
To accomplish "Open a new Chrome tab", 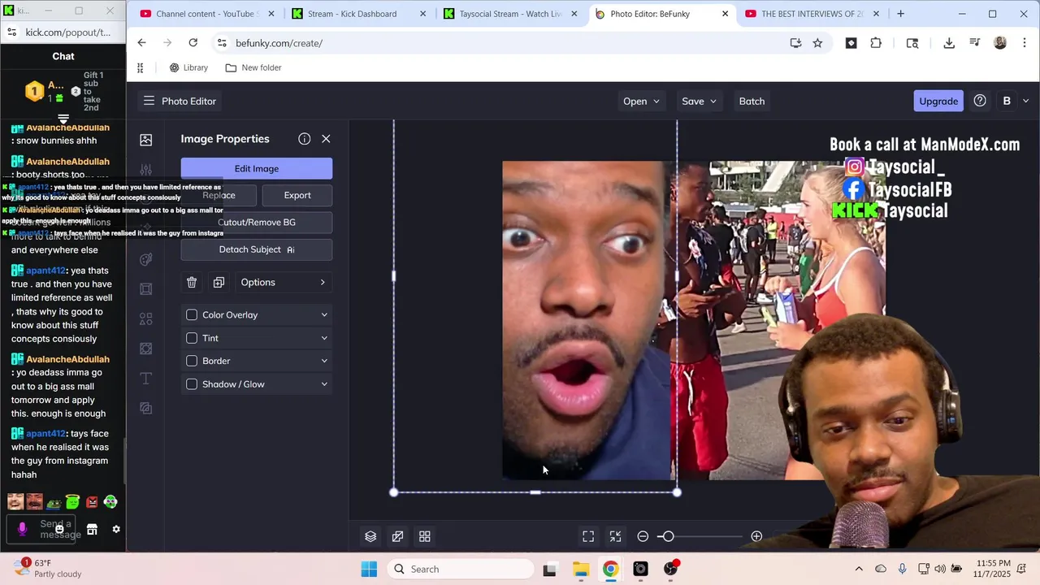I will [900, 14].
